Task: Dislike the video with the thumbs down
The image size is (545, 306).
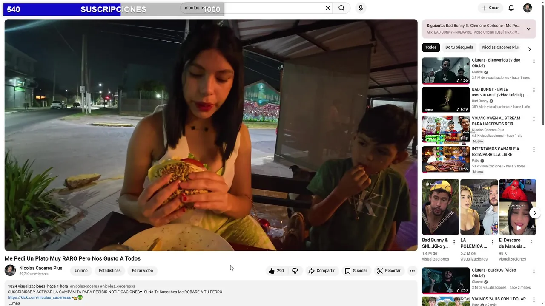Action: pyautogui.click(x=295, y=271)
